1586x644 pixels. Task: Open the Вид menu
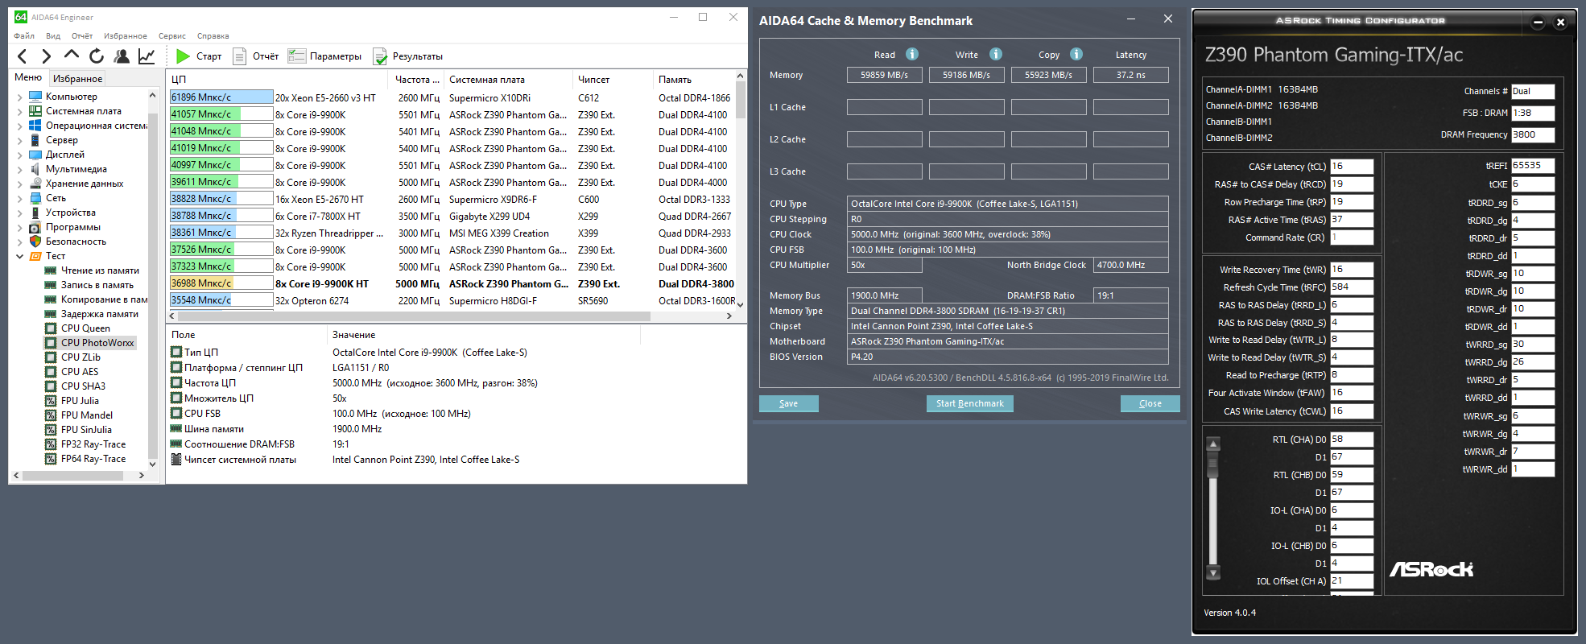(x=53, y=36)
